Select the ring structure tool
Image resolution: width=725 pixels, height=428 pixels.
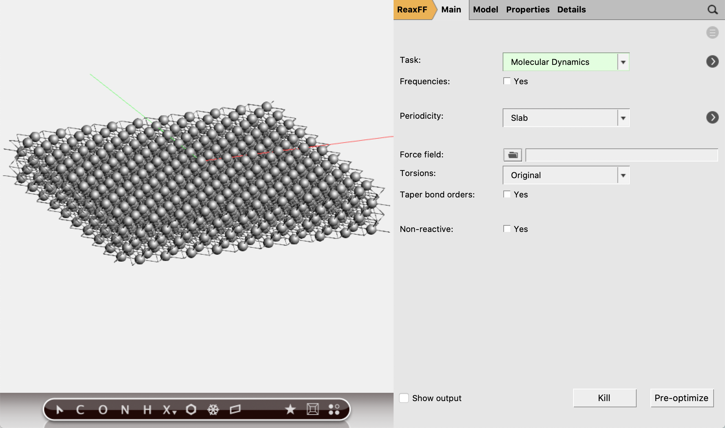(191, 410)
